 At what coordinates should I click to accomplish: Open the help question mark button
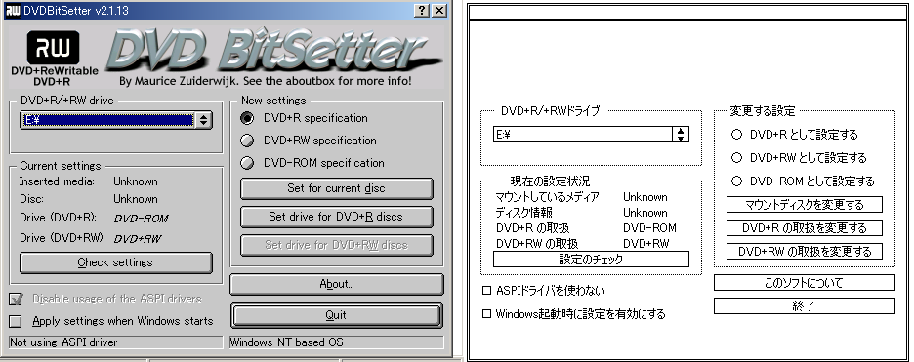[423, 11]
